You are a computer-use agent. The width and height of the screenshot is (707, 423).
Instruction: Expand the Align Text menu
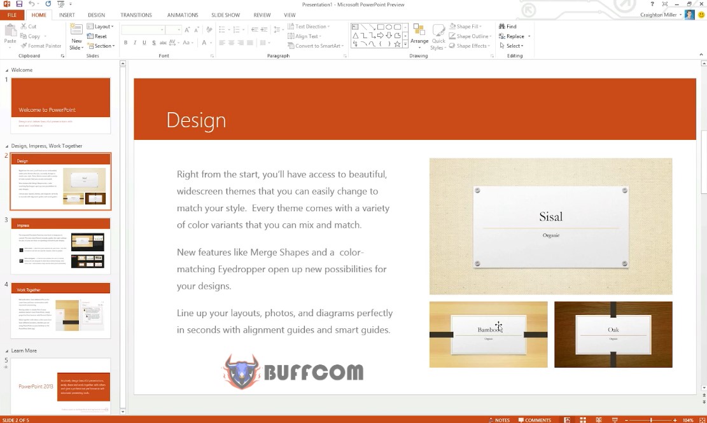click(x=305, y=36)
